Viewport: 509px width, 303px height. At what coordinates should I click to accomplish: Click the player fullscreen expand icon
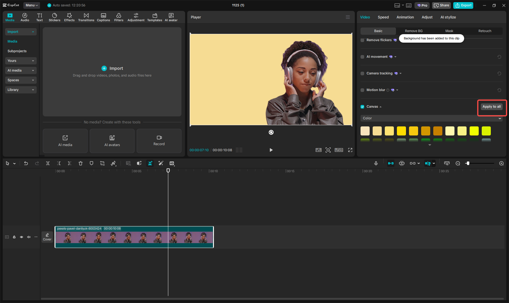[x=350, y=150]
